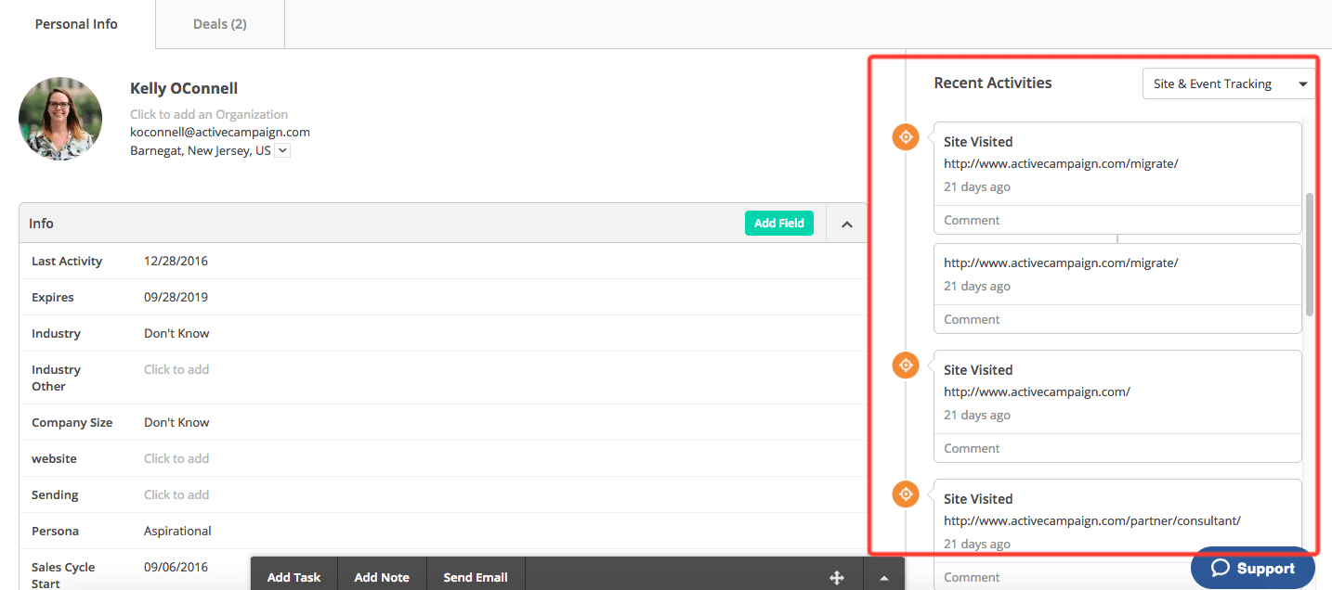Click Add Task in the bottom bar
The image size is (1332, 590).
(294, 577)
